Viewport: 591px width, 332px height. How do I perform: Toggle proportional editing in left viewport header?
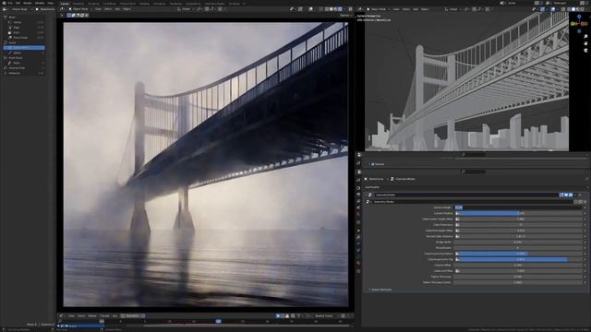coord(220,8)
